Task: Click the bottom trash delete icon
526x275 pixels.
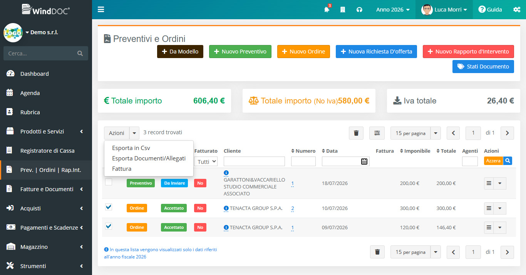Action: pos(377,252)
